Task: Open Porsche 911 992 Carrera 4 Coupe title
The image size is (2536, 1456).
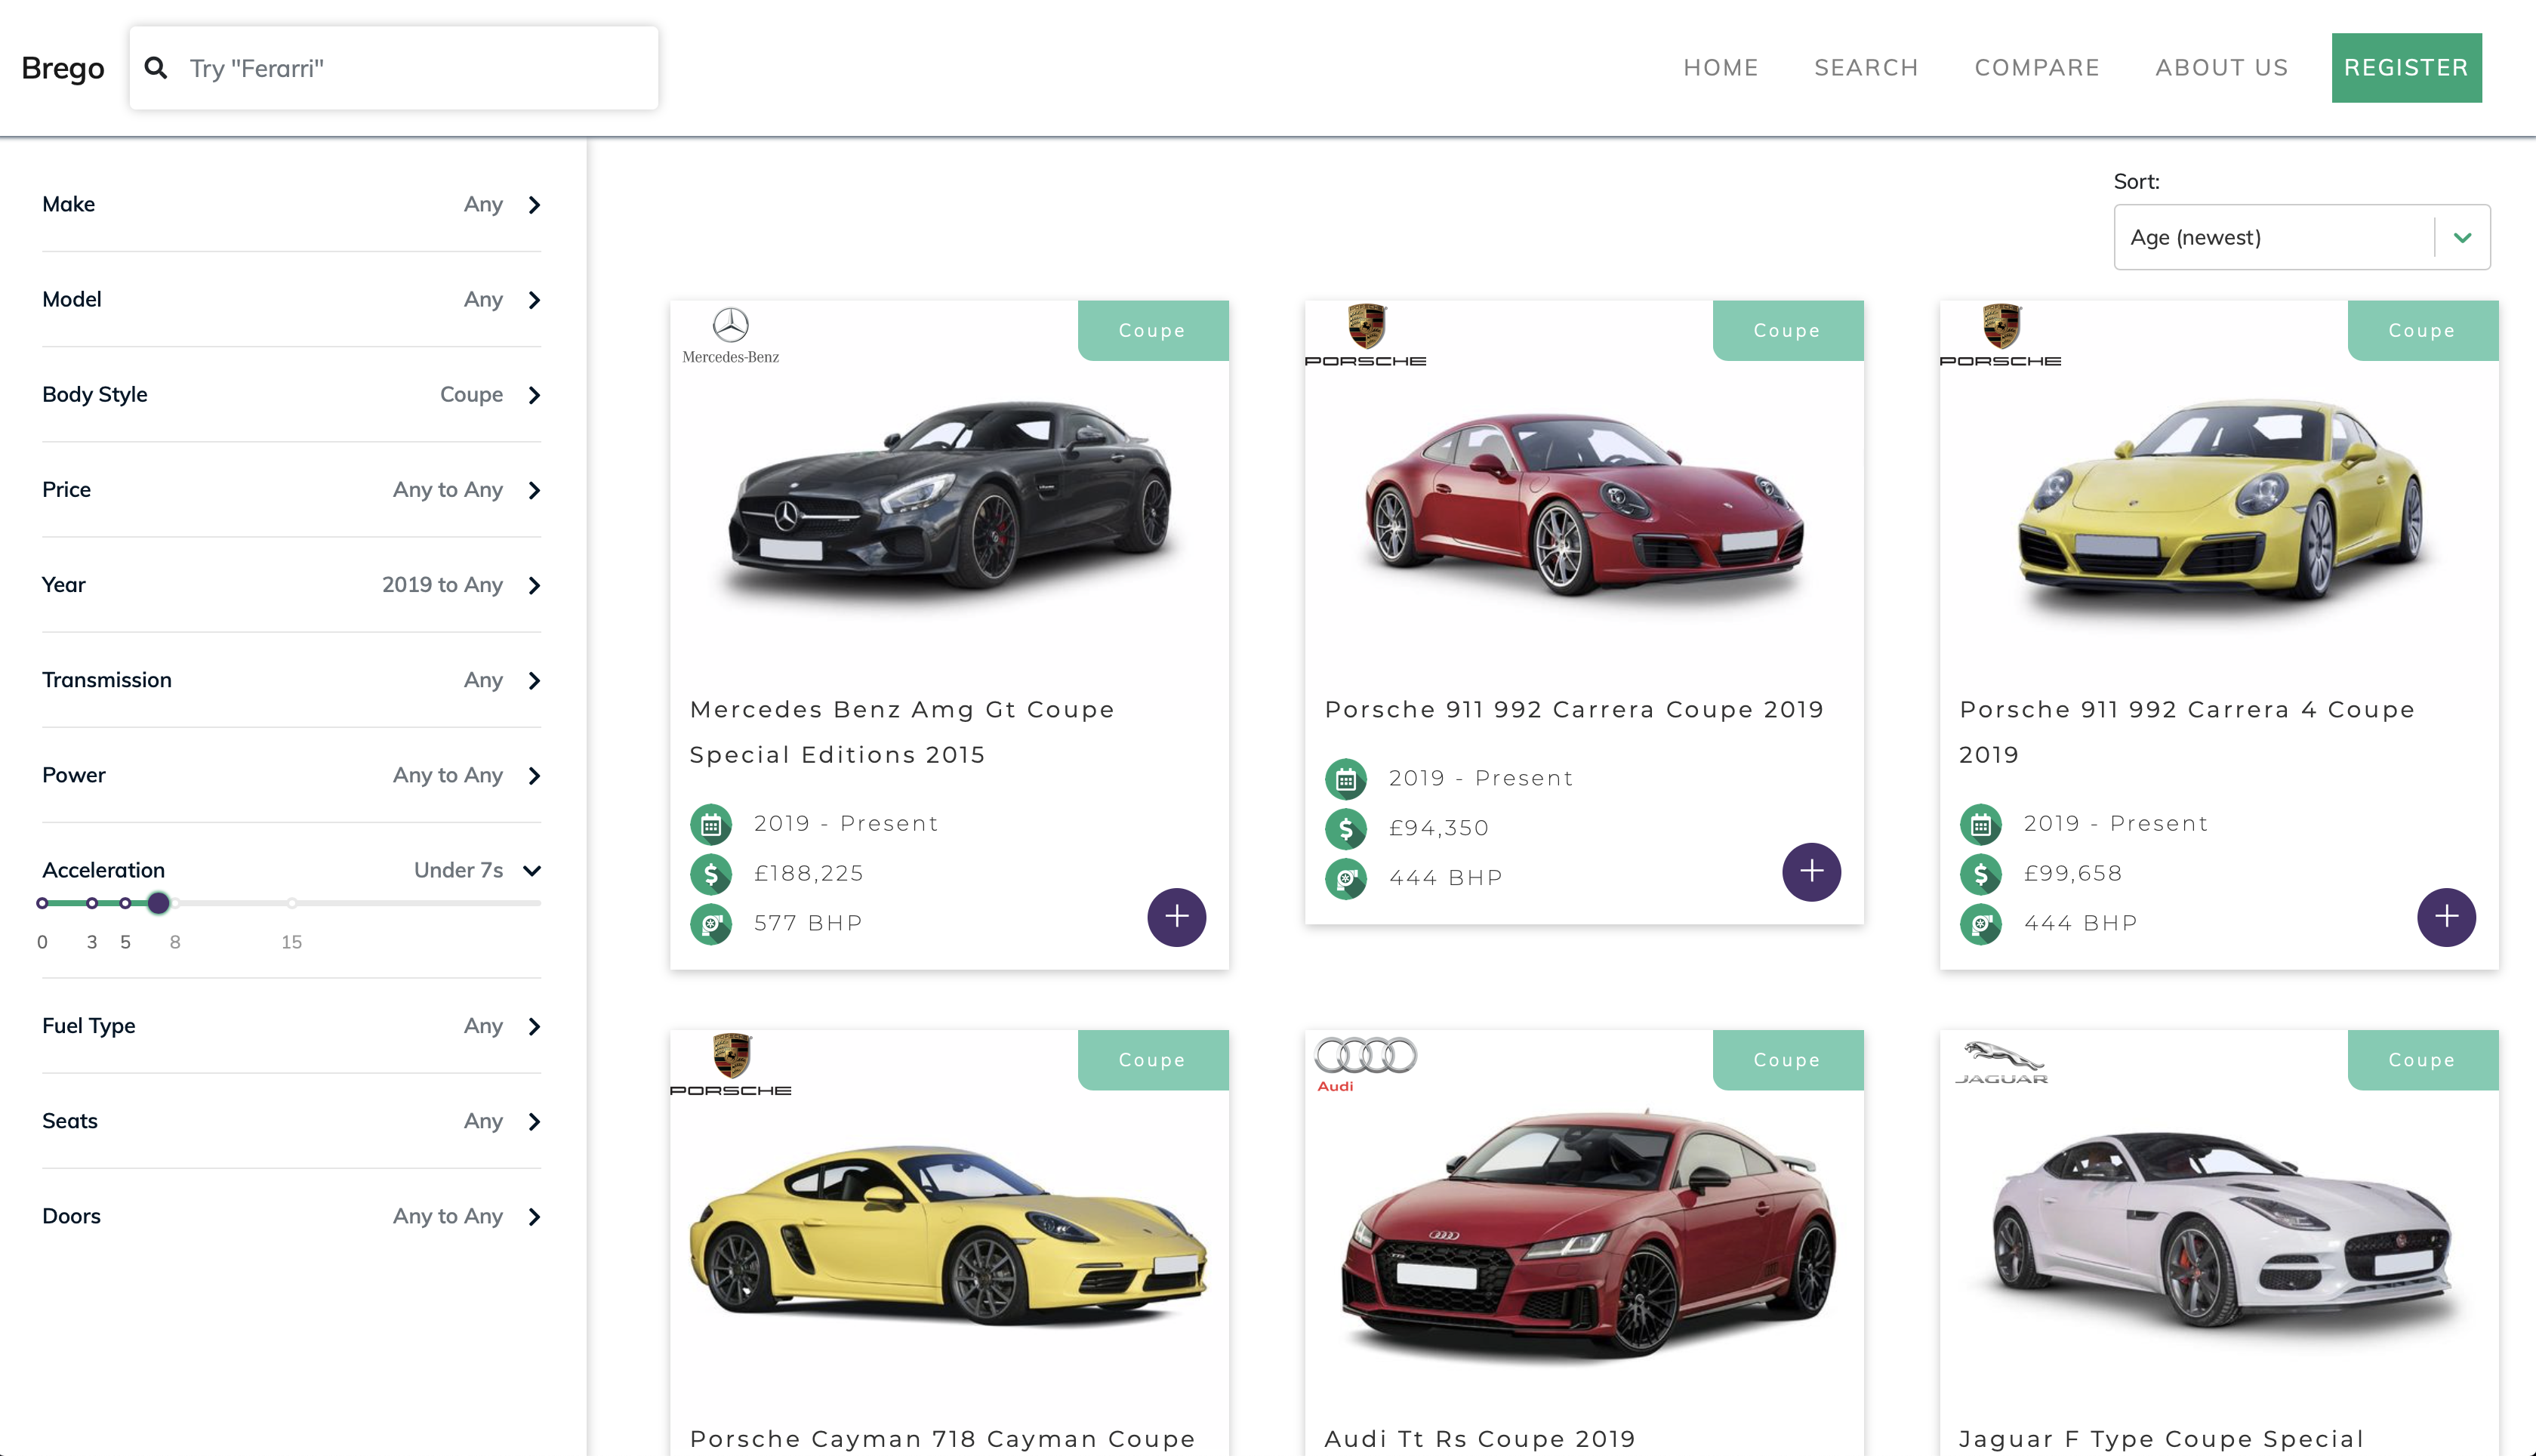Action: (x=2187, y=732)
